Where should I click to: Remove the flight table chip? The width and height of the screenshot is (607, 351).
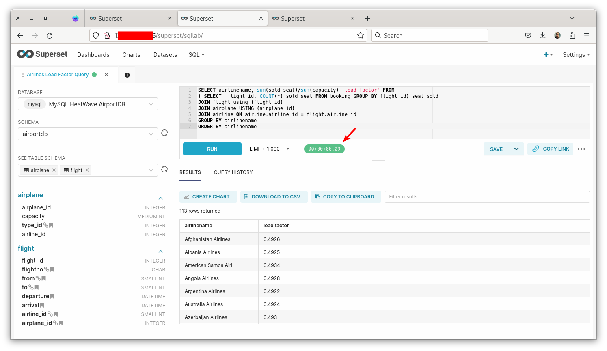(x=86, y=170)
